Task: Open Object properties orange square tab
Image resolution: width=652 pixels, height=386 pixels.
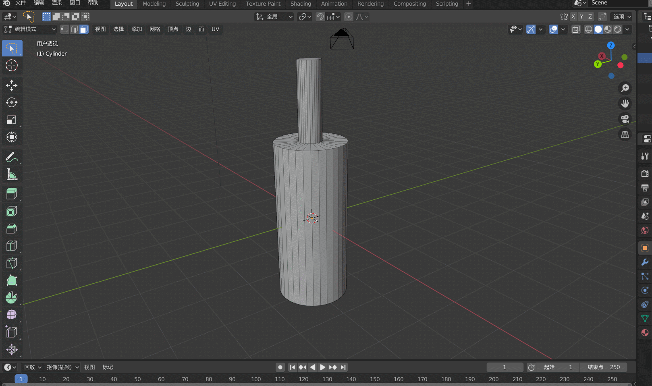Action: click(645, 248)
